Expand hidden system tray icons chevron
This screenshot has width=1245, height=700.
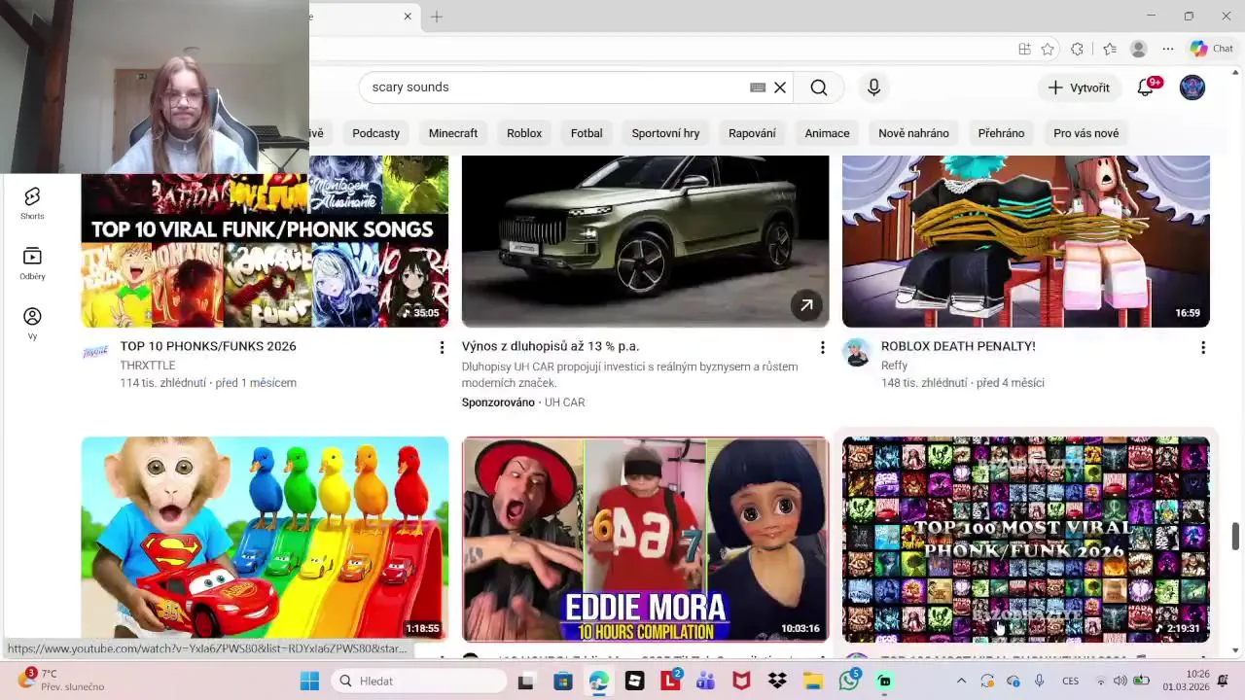point(962,681)
